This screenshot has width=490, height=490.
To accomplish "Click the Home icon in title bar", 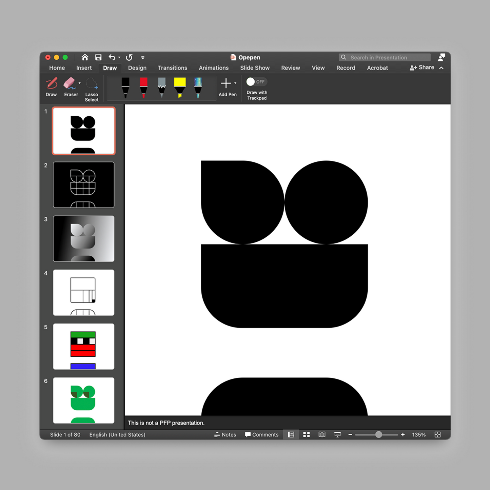I will click(85, 57).
